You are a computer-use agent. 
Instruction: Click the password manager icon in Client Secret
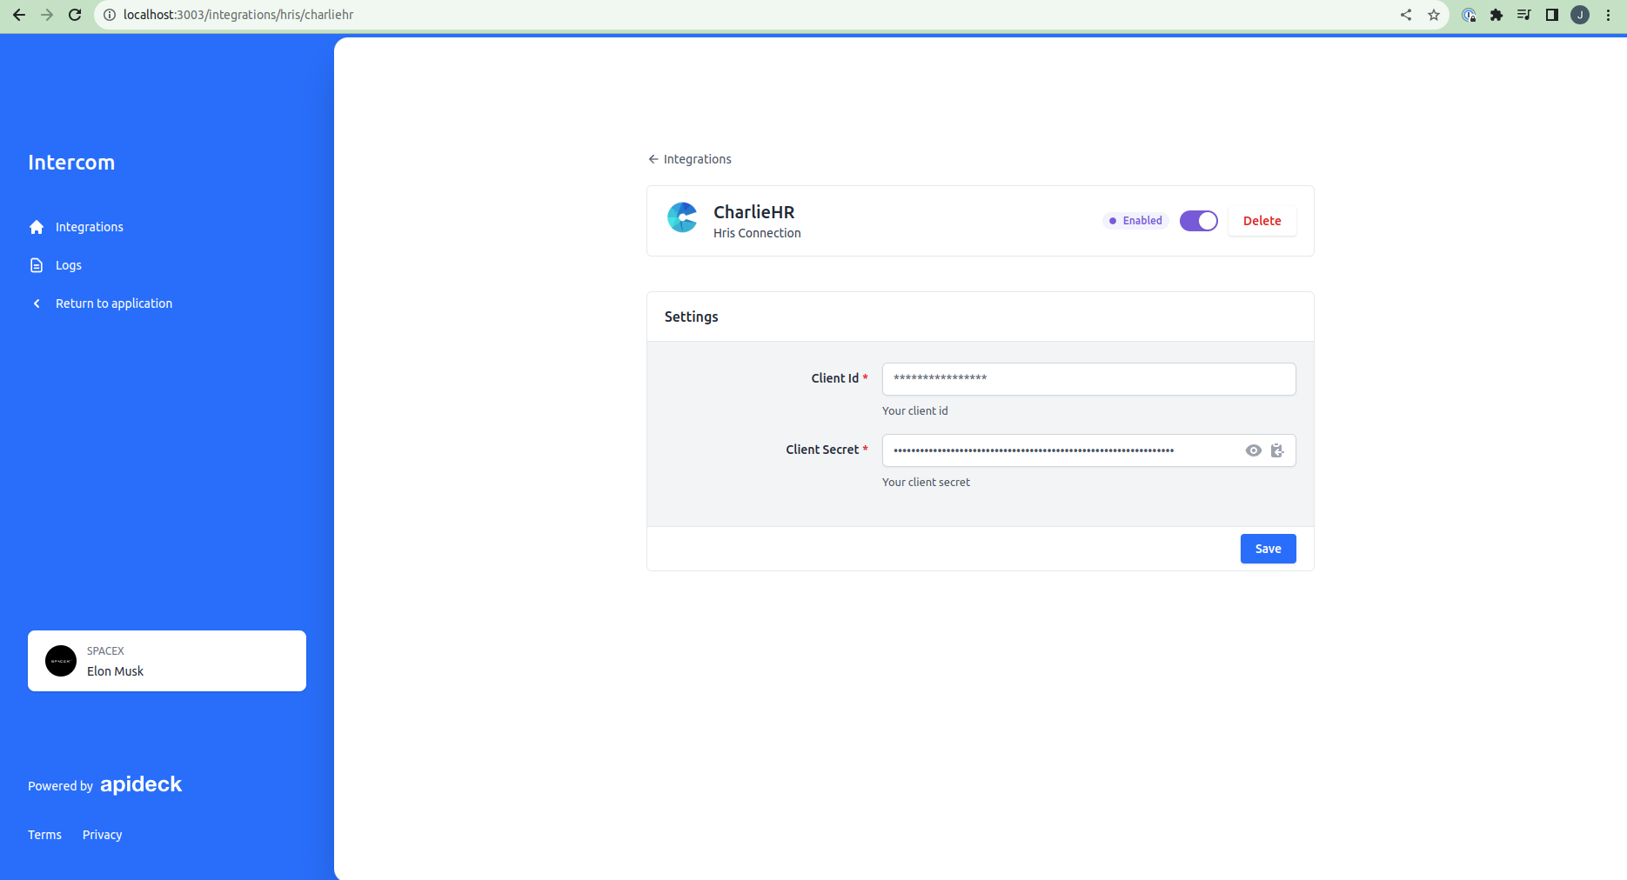coord(1277,450)
